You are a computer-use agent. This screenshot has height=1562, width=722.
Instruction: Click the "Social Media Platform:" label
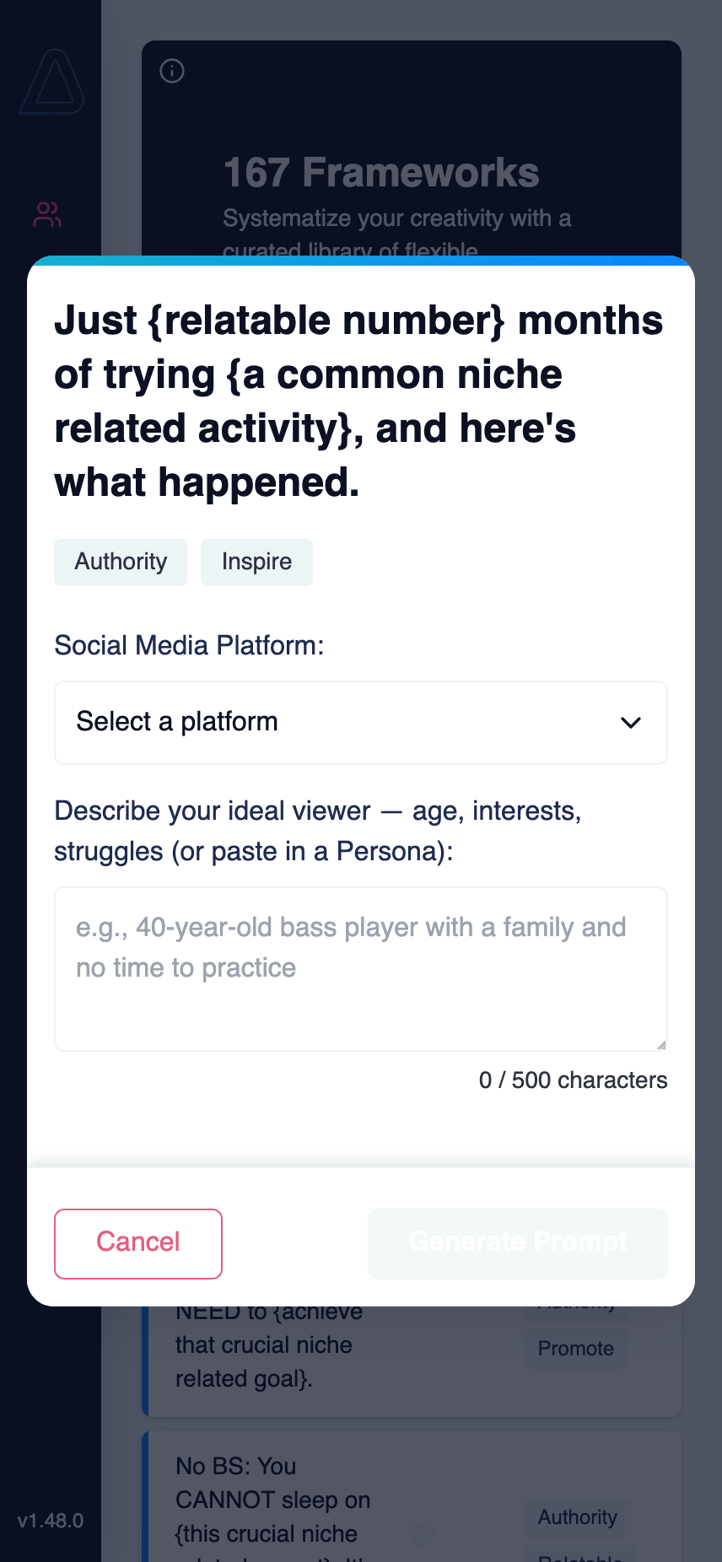(x=189, y=645)
